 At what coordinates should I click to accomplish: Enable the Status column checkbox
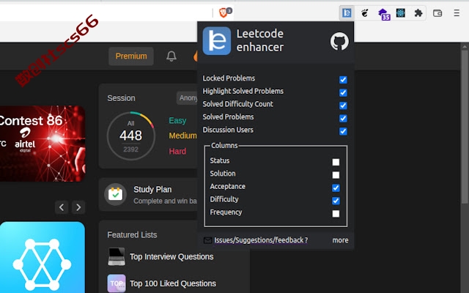click(336, 162)
